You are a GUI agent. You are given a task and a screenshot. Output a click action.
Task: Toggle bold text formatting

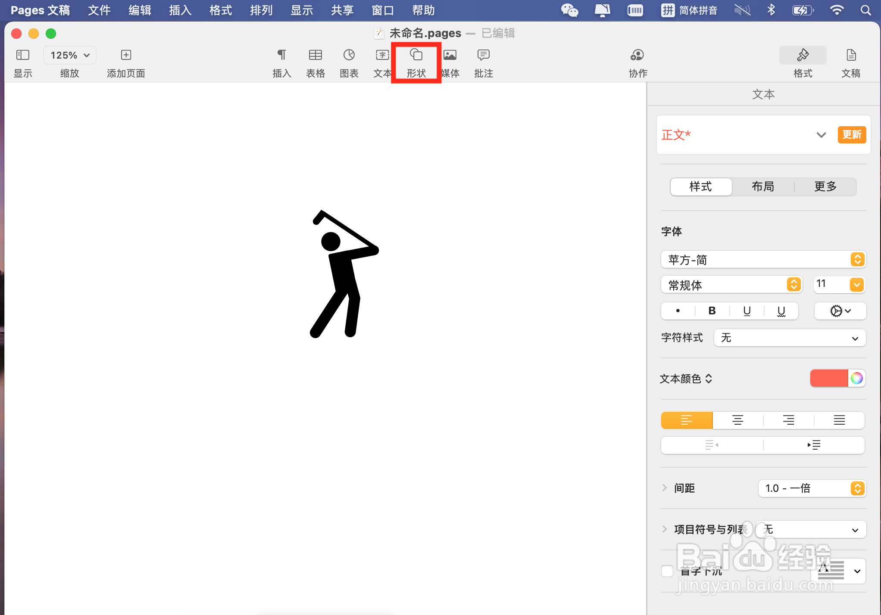[712, 311]
